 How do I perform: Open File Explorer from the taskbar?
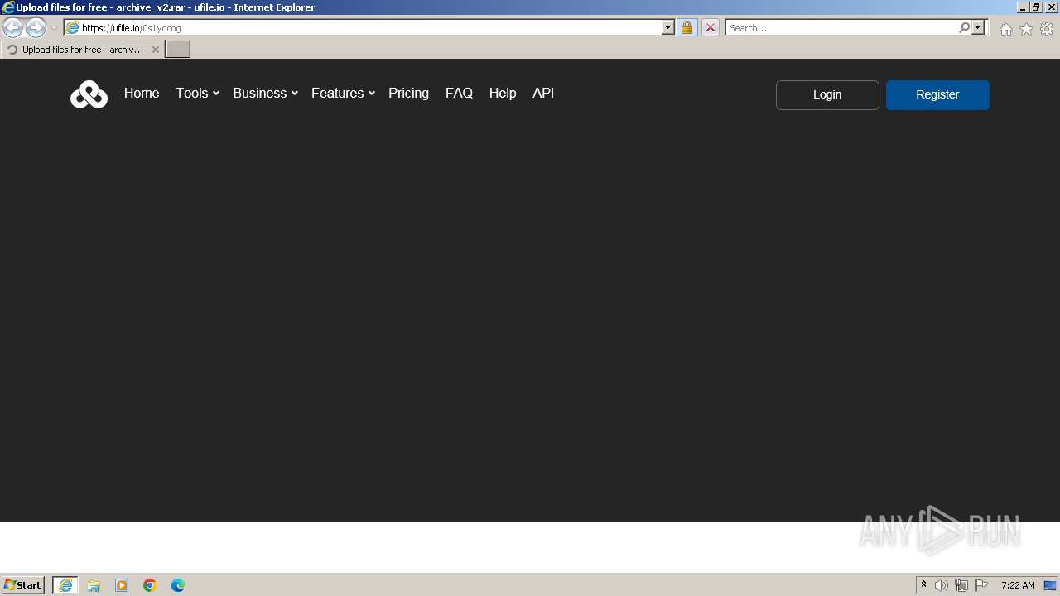(x=94, y=585)
